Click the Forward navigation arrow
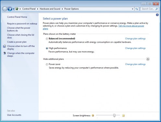161x122 pixels. tap(10, 9)
